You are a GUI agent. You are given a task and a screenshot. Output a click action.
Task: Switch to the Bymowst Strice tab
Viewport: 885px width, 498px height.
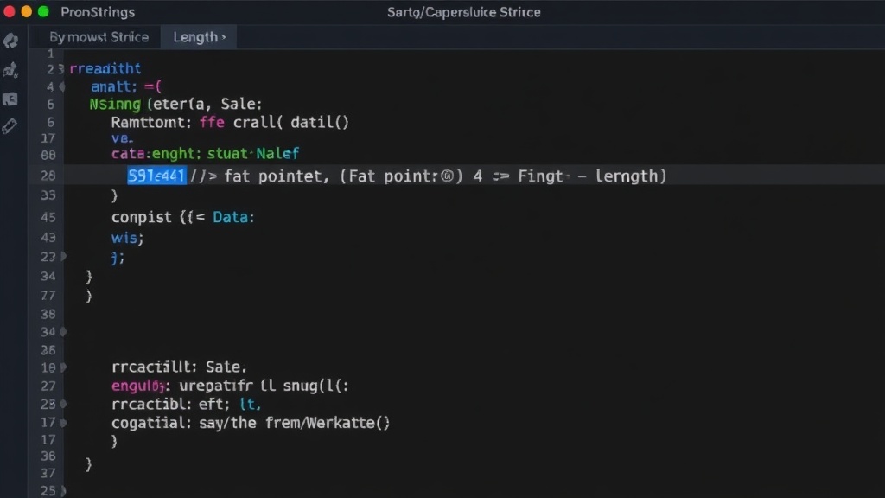coord(99,37)
